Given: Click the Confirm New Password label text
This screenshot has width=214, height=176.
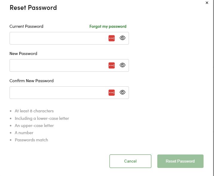Looking at the screenshot, I should tap(31, 81).
